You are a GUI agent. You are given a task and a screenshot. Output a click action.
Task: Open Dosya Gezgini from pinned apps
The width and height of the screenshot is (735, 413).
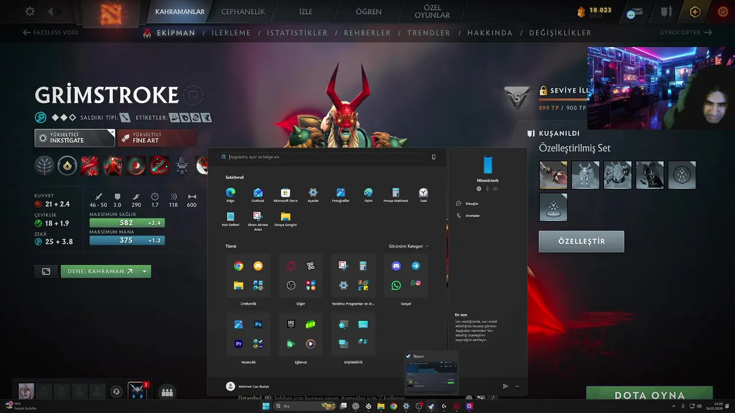(x=285, y=219)
